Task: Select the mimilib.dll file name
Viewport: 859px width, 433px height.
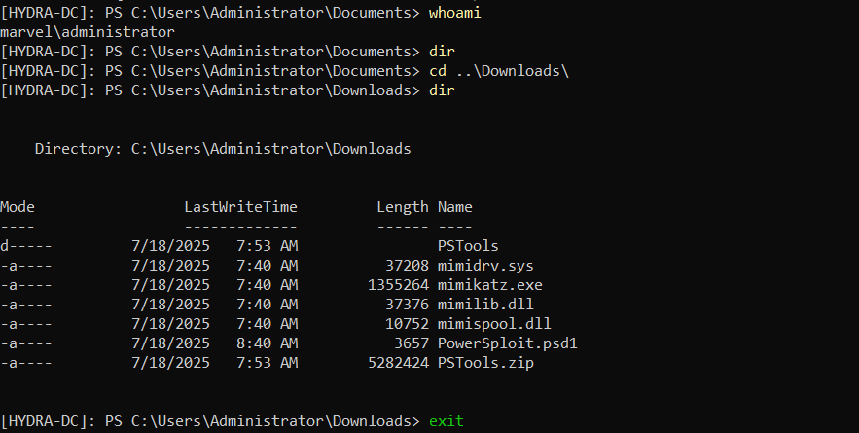Action: tap(485, 305)
